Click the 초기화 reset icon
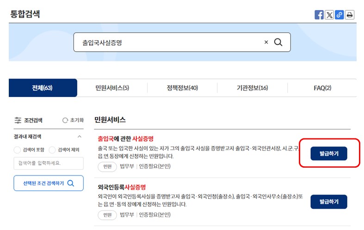This screenshot has height=230, width=364. coord(65,121)
